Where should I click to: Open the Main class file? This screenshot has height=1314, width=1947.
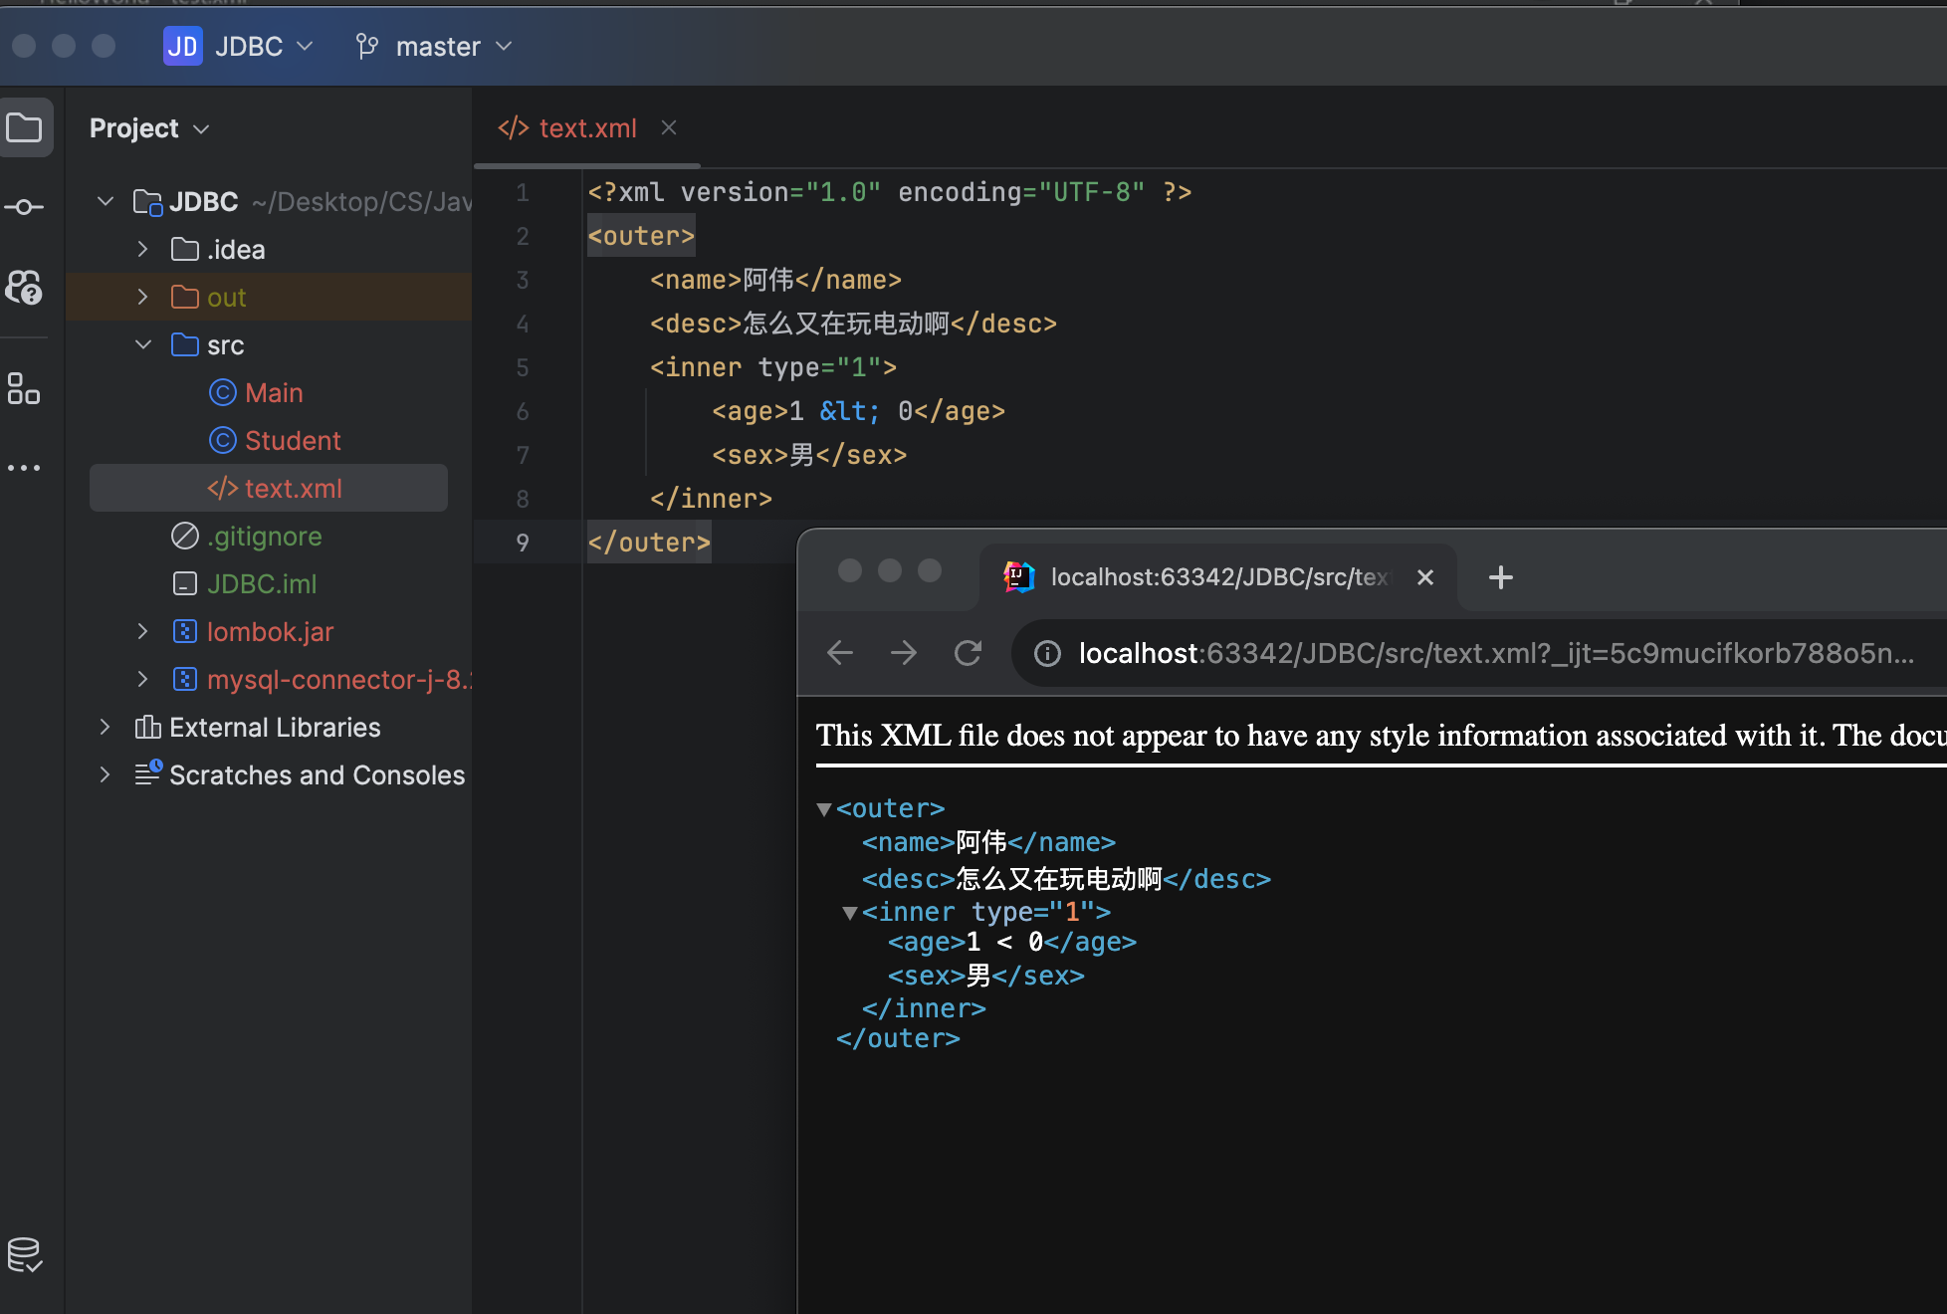click(273, 393)
